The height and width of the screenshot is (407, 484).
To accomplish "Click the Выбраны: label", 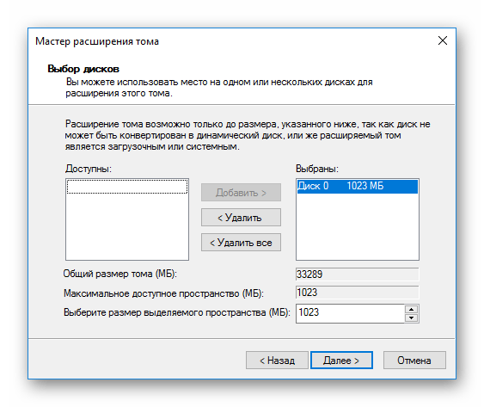I will pyautogui.click(x=317, y=169).
